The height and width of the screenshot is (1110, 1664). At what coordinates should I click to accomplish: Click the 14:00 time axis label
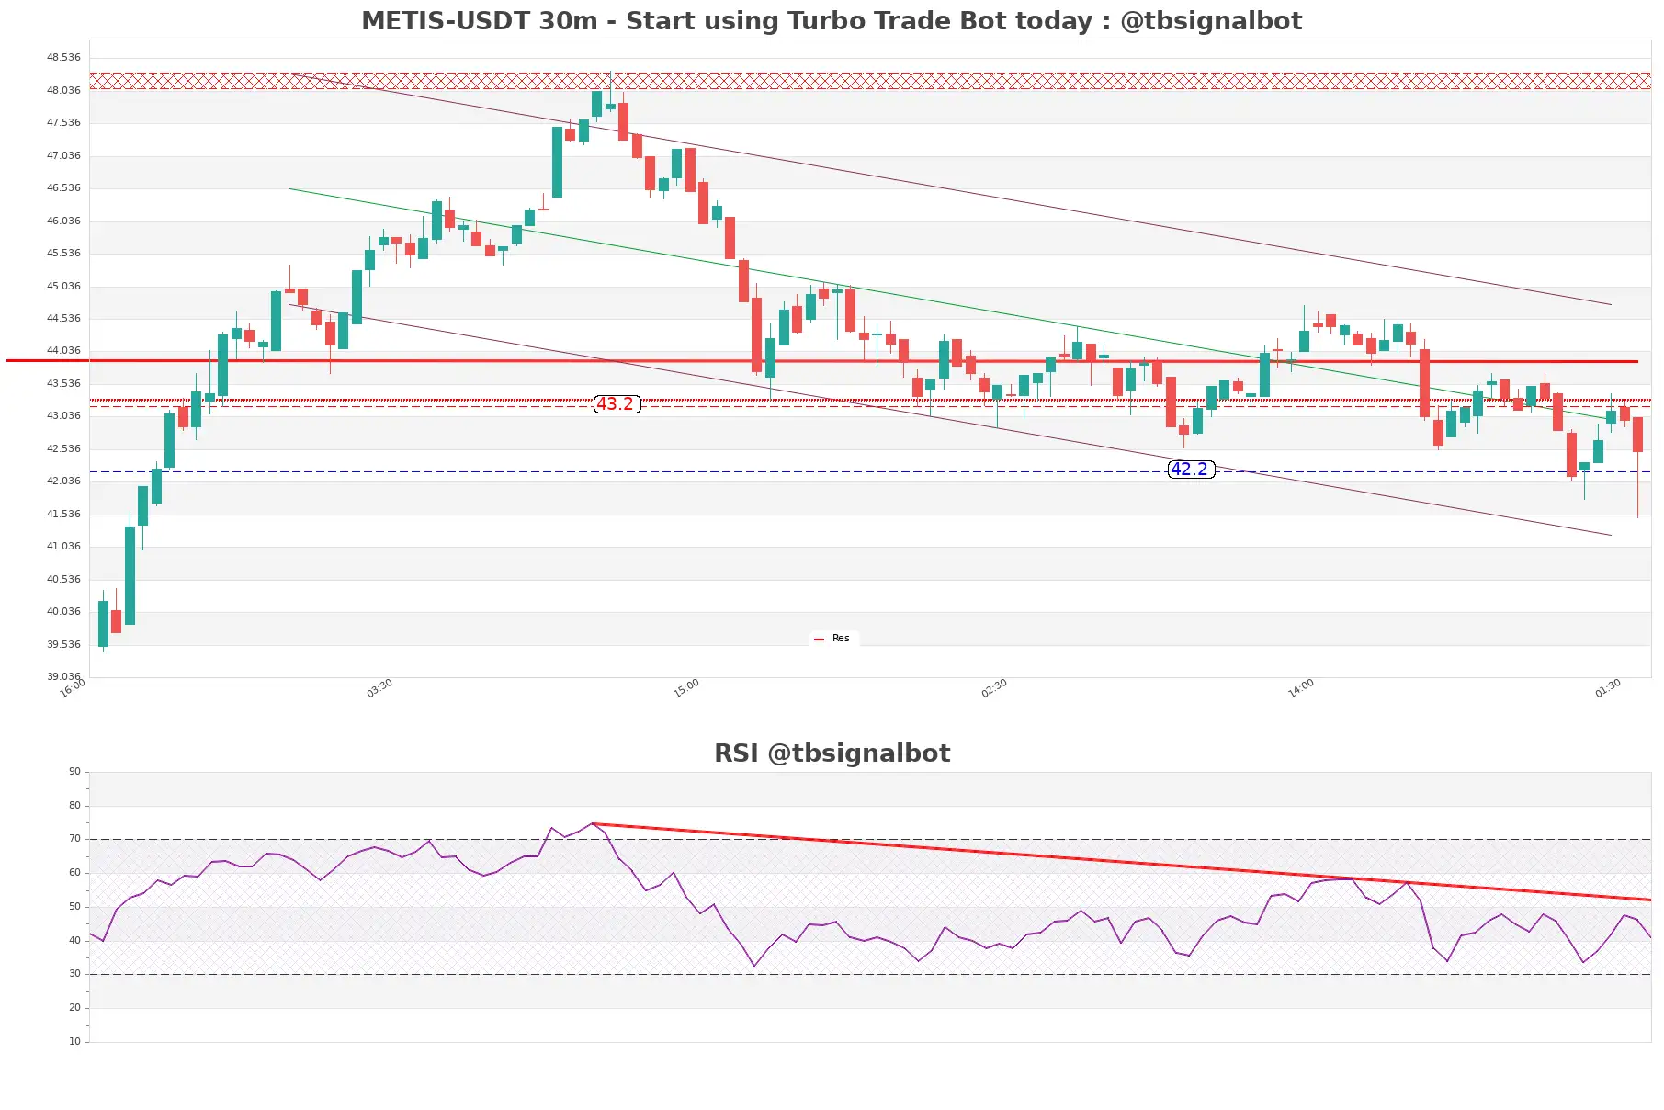(x=1301, y=688)
